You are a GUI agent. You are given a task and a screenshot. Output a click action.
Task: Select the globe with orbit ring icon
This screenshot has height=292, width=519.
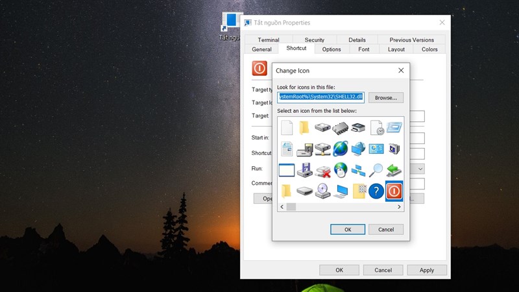click(340, 149)
